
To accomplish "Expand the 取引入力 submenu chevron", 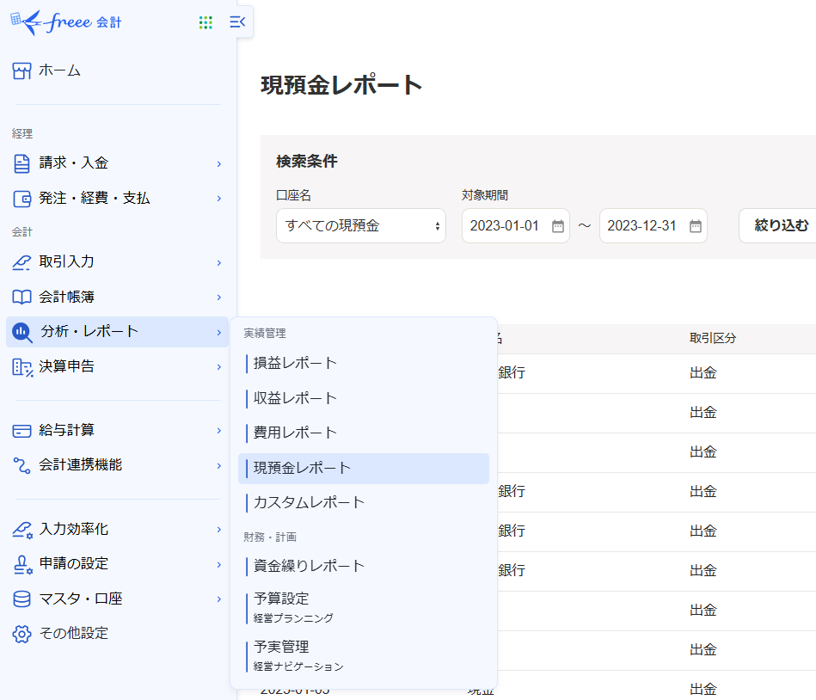I will click(219, 262).
